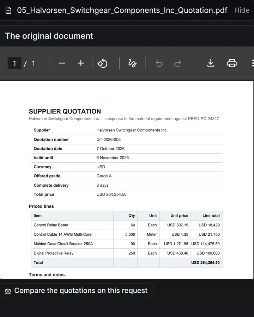Image resolution: width=254 pixels, height=317 pixels.
Task: Undo the last annotation
Action: tap(159, 63)
